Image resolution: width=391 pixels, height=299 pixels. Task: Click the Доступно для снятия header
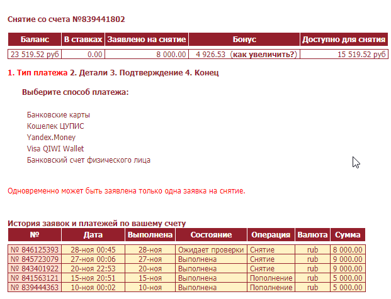344,40
